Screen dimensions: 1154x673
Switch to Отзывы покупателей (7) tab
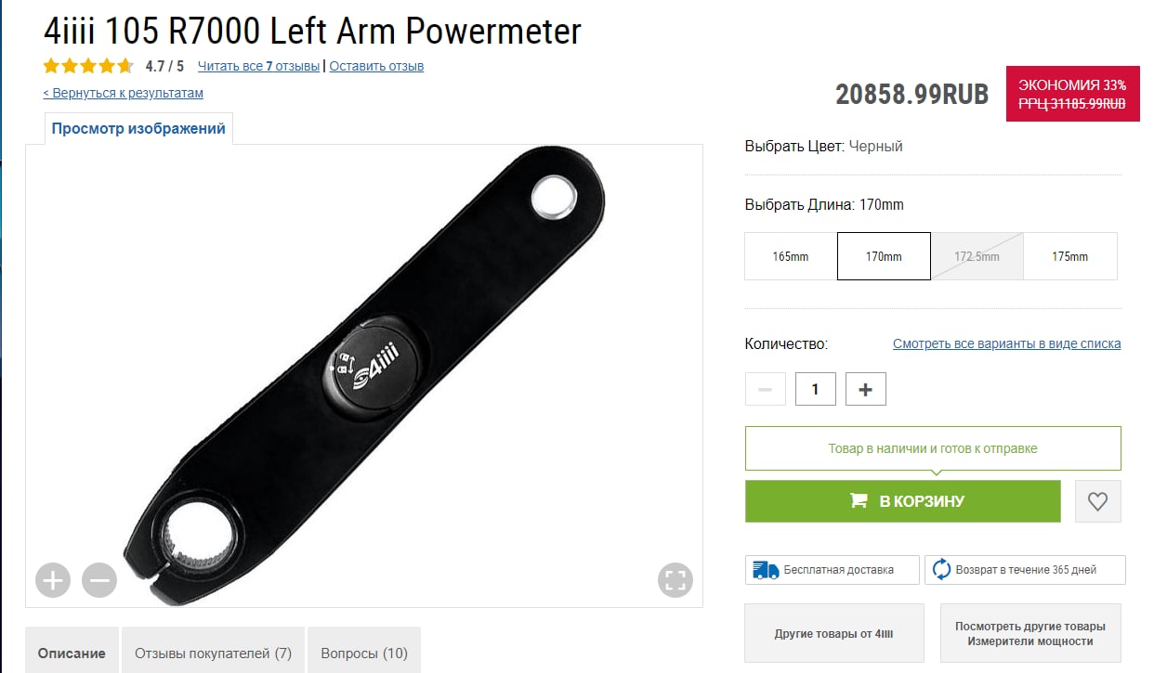click(x=214, y=653)
